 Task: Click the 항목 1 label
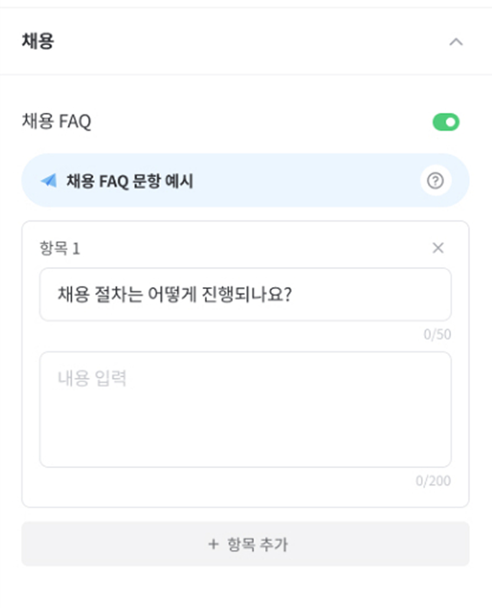click(60, 248)
